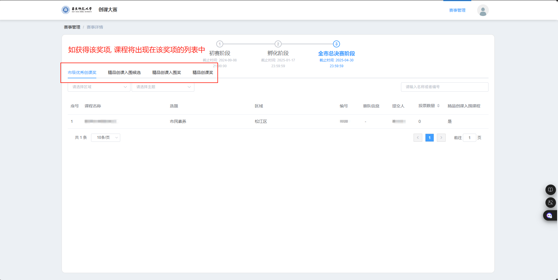Open the user avatar menu

tap(483, 10)
